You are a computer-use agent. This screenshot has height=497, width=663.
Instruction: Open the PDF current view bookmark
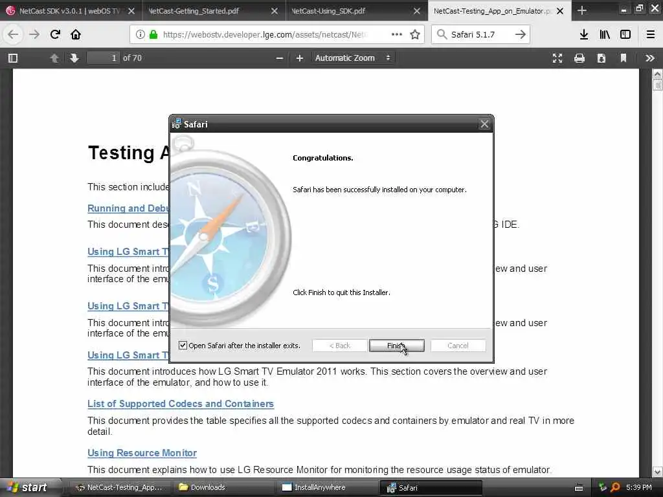point(624,58)
